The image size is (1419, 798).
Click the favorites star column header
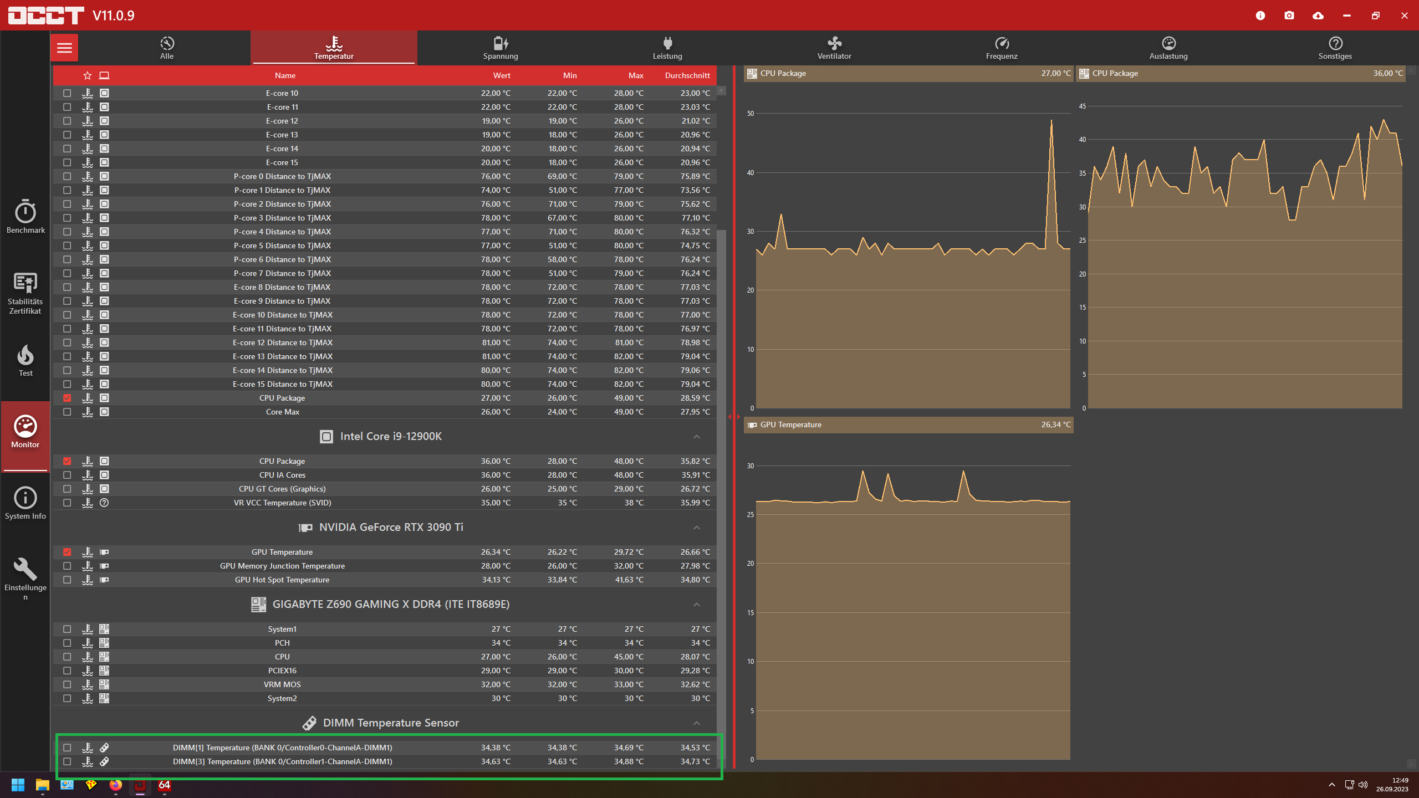[x=88, y=75]
